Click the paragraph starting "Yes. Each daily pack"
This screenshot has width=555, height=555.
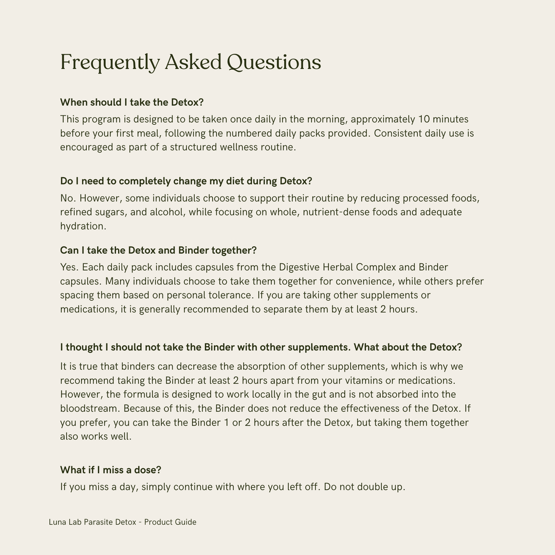pyautogui.click(x=271, y=288)
